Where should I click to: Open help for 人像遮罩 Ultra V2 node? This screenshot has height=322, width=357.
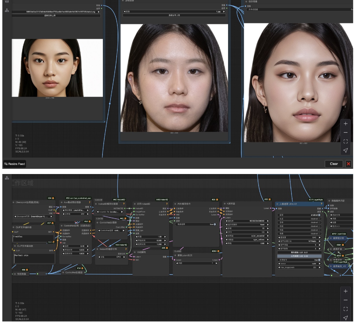[x=321, y=204]
